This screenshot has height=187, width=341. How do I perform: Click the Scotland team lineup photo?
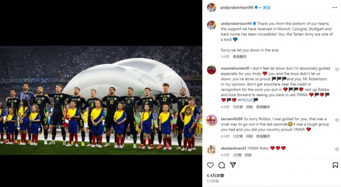tap(101, 101)
